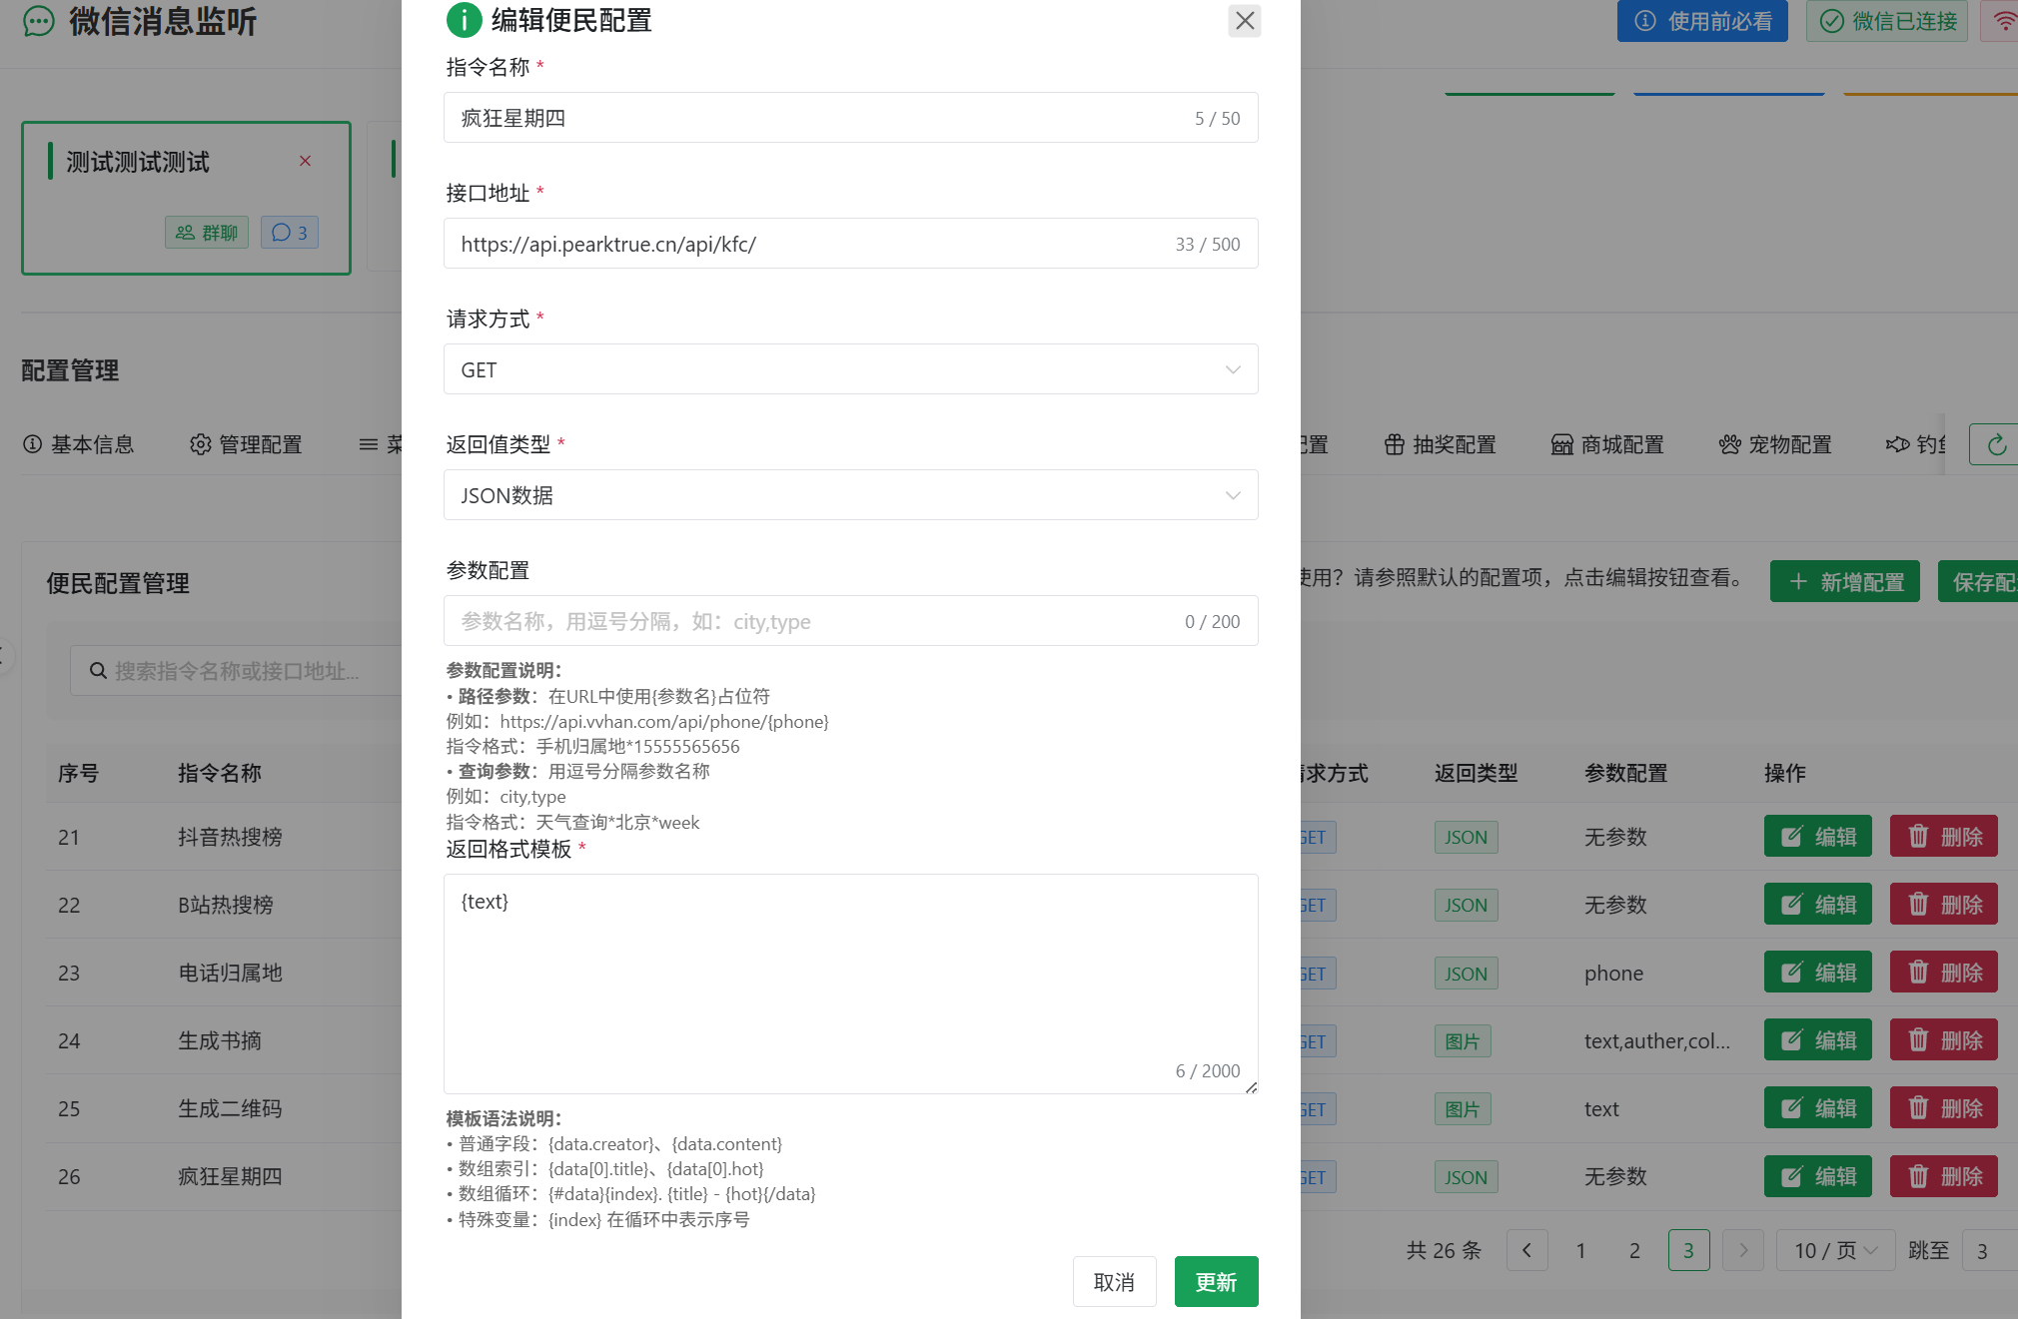
Task: Click 编辑 for row 生成二维码
Action: [x=1818, y=1108]
